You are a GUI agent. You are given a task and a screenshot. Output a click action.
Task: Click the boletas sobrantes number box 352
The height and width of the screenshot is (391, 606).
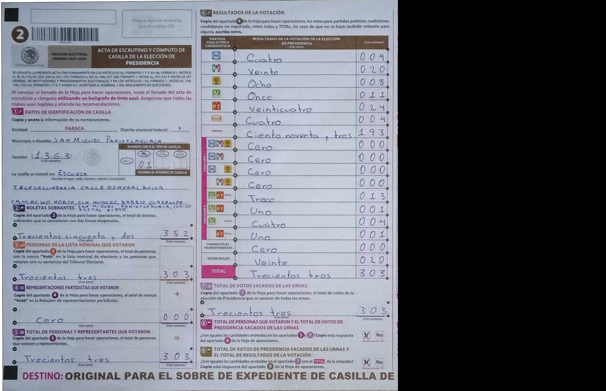(x=176, y=233)
